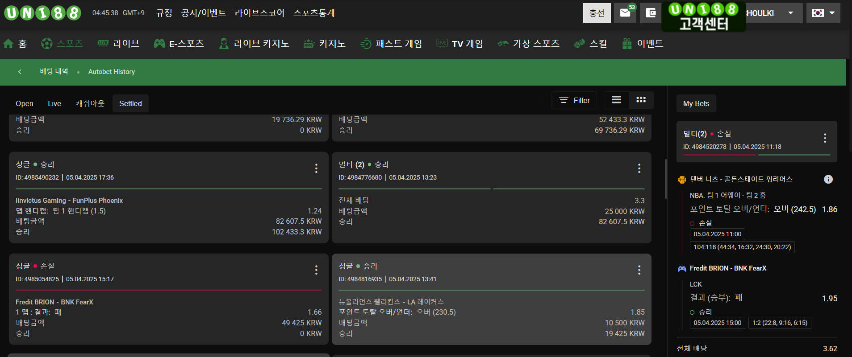Screen dimensions: 852x357
Task: Open the Filter button
Action: 574,100
